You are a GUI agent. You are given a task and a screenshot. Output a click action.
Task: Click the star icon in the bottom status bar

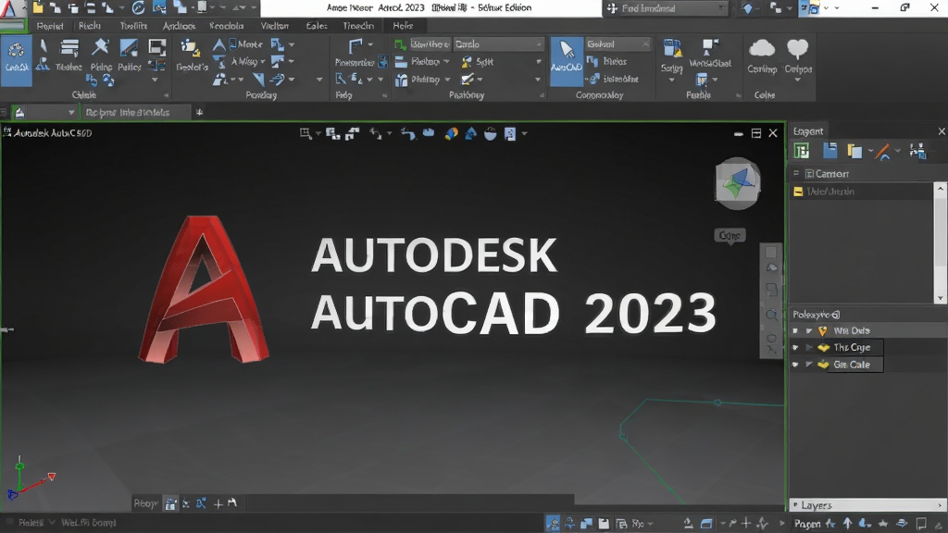[x=883, y=524]
